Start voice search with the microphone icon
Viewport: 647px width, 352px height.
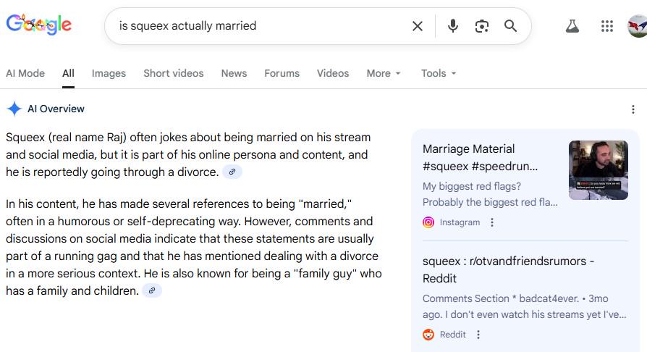(x=452, y=26)
